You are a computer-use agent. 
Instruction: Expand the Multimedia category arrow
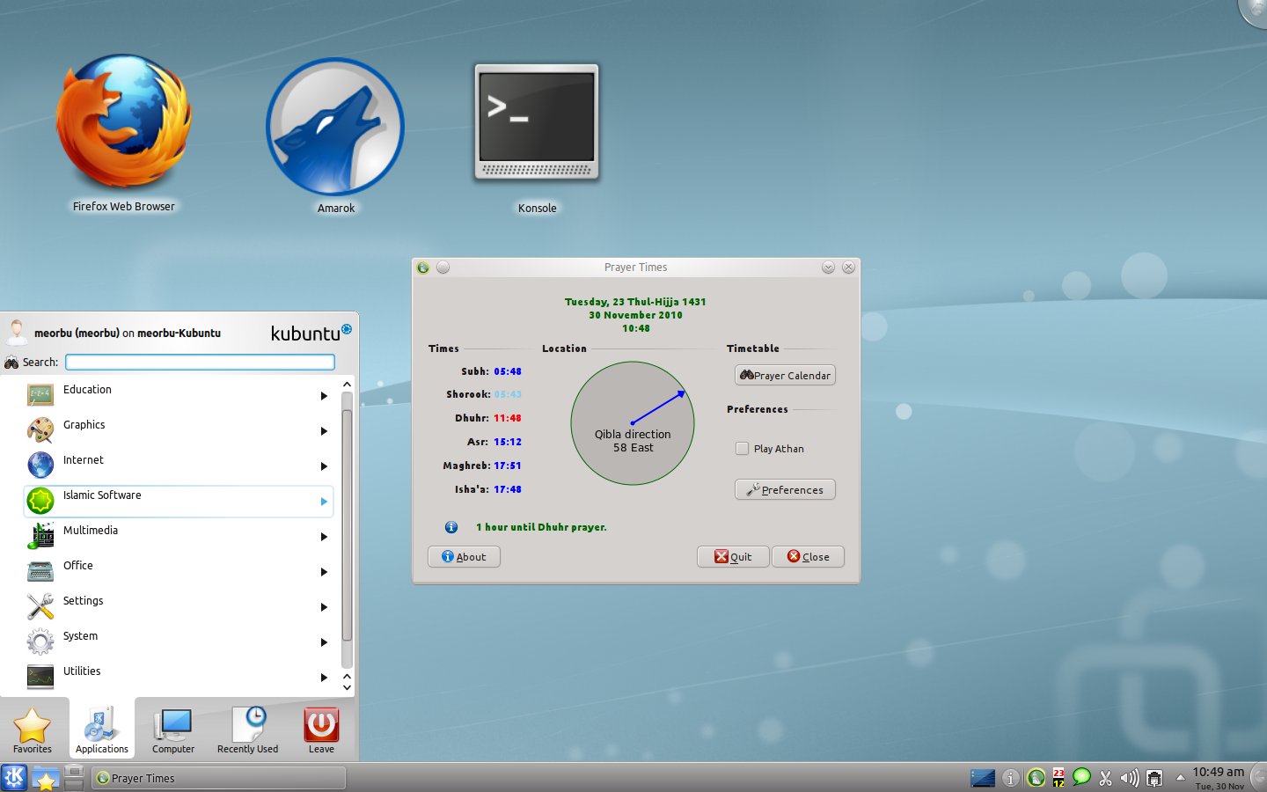[x=324, y=537]
